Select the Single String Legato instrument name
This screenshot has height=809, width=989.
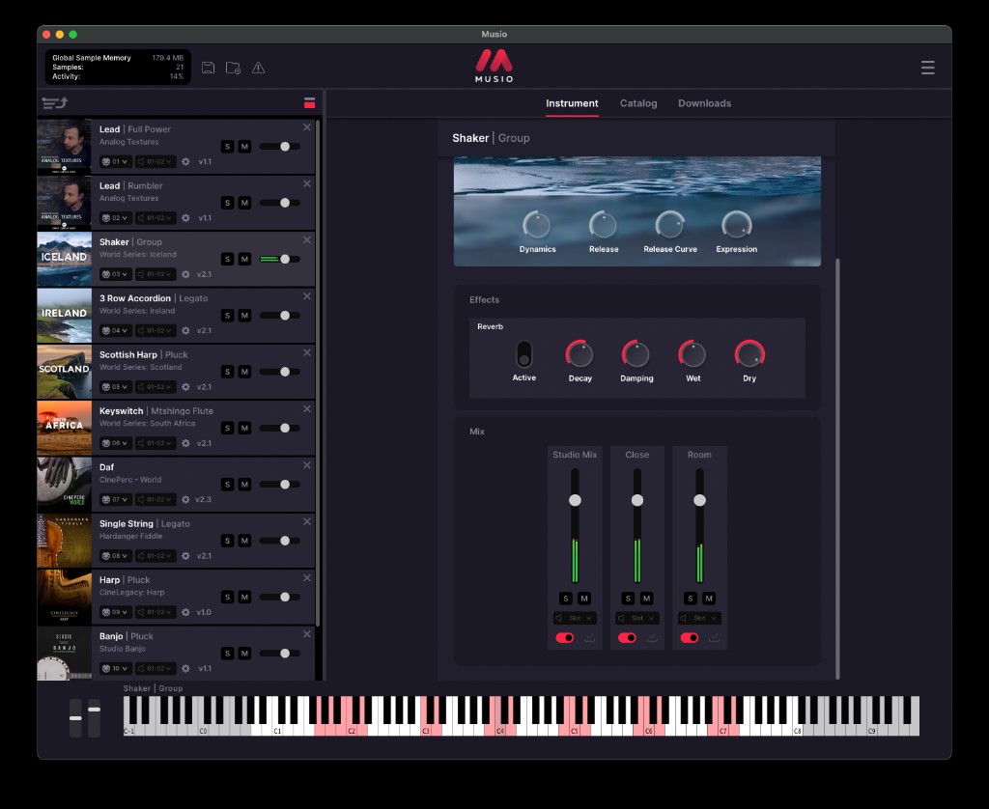click(x=145, y=523)
